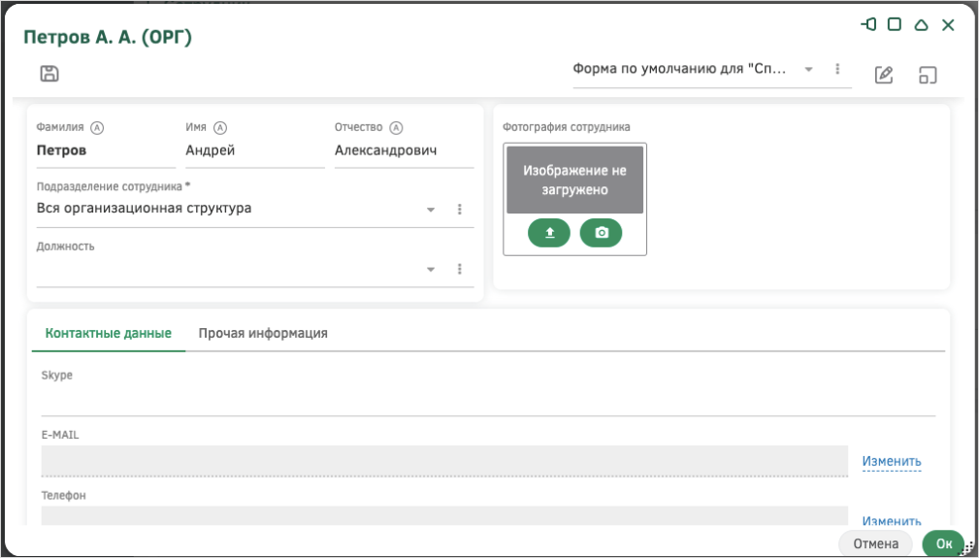Click the Фотография сотрудника label

[567, 127]
